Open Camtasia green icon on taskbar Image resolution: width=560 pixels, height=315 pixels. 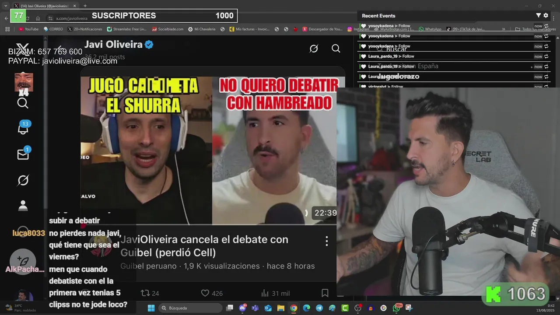[x=345, y=308]
